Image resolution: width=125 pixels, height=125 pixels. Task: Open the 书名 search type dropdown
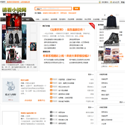point(39,9)
